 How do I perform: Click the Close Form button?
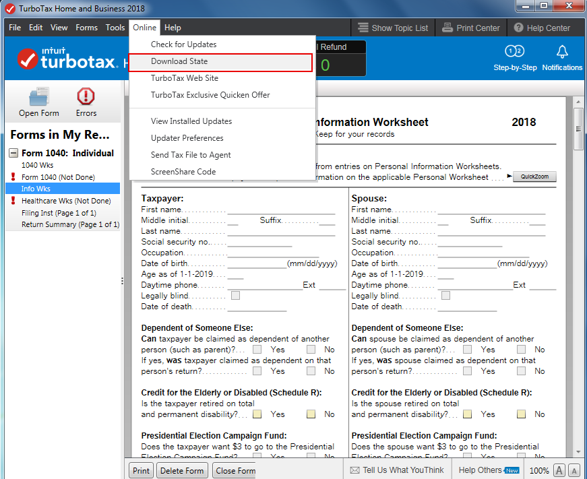(235, 470)
